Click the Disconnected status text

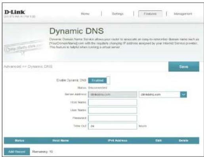pyautogui.click(x=97, y=88)
